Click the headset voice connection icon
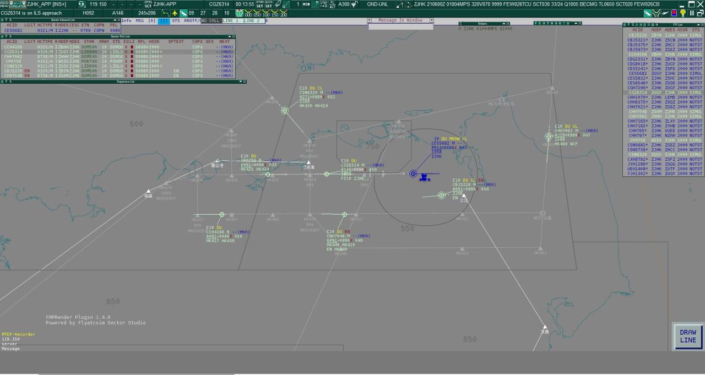This screenshot has height=375, width=705. (x=82, y=4)
